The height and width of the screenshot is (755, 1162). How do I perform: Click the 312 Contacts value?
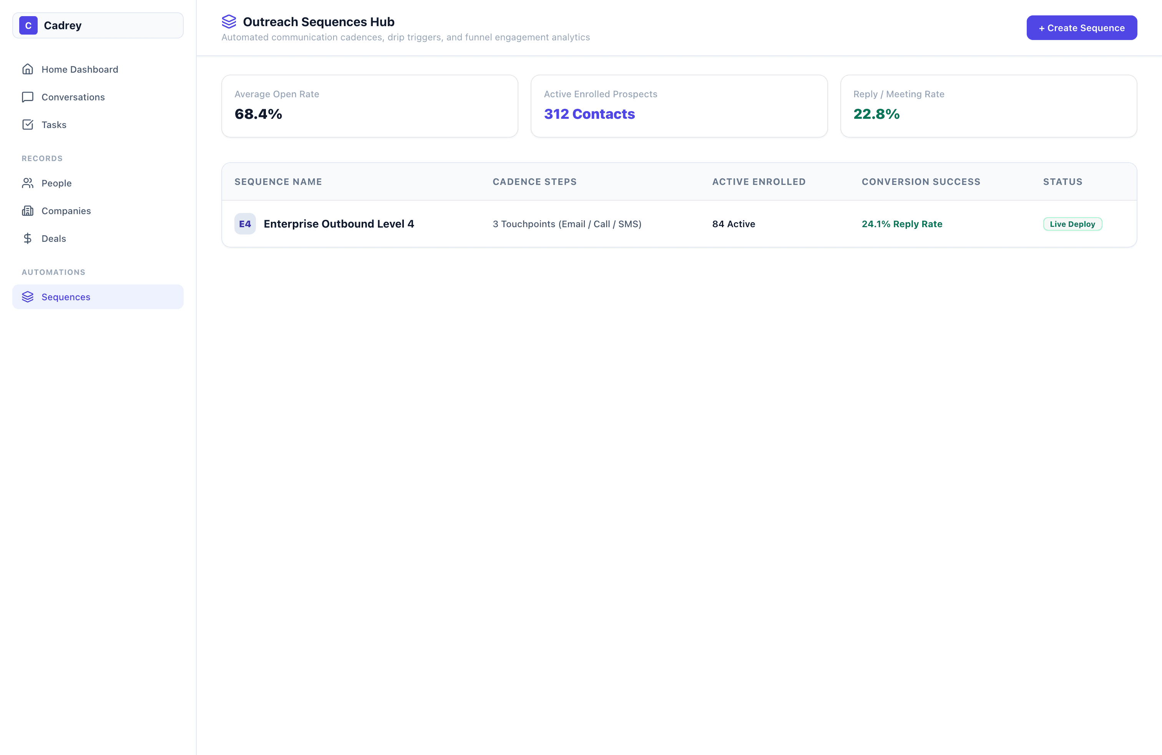pyautogui.click(x=589, y=114)
